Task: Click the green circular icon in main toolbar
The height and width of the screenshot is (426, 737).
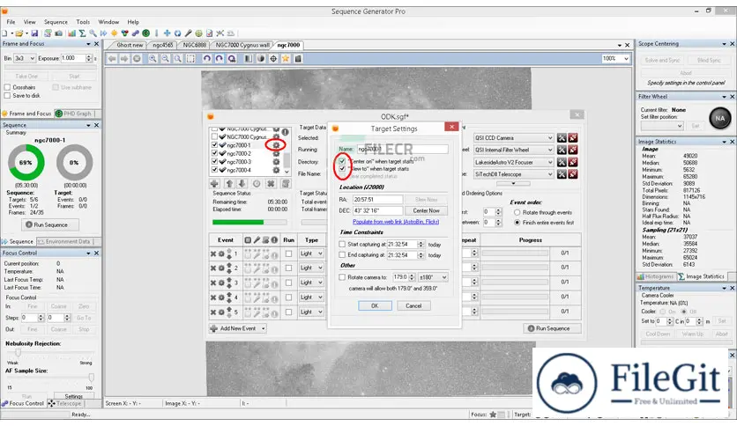Action: tap(146, 33)
